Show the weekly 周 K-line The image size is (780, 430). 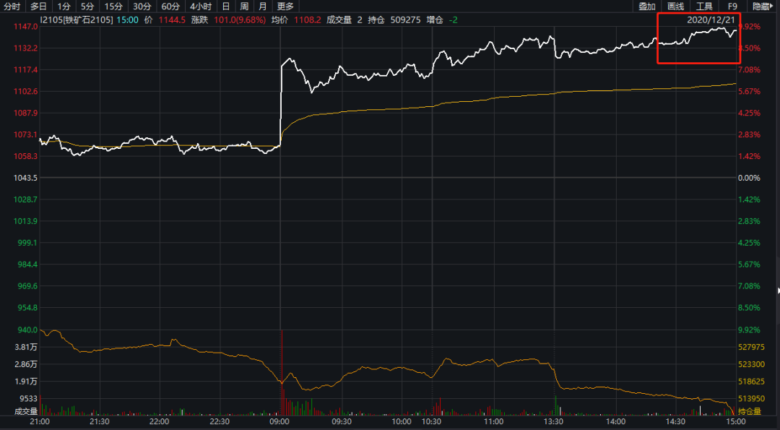pos(244,6)
